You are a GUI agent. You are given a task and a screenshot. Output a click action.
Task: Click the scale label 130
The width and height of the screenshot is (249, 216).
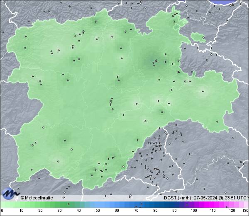[x=245, y=211]
